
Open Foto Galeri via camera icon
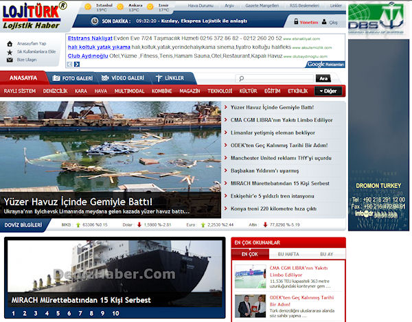[x=57, y=78]
